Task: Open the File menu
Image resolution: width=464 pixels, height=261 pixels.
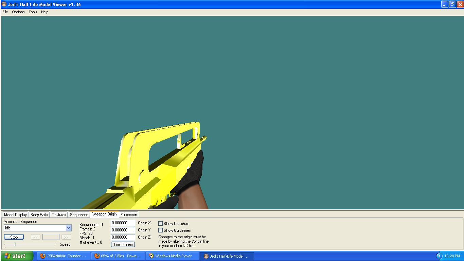Action: [x=5, y=12]
